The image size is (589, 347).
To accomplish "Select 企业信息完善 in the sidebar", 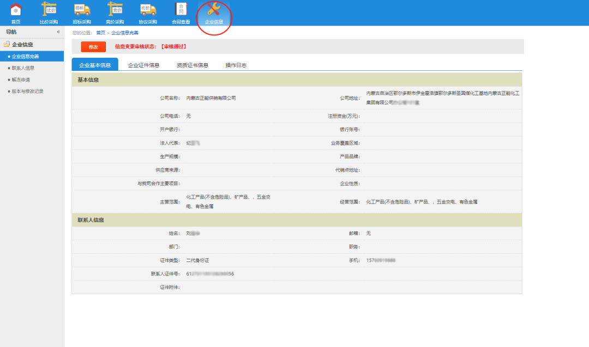I will coord(32,56).
